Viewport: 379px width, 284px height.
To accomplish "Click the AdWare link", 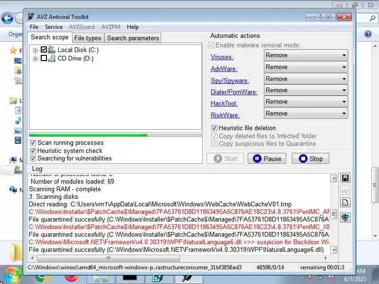I will click(224, 69).
